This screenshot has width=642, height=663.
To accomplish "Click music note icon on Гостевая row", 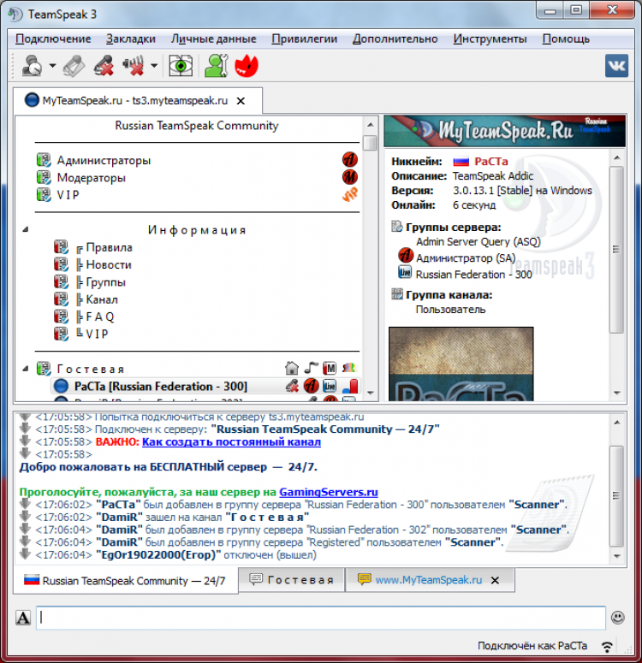I will click(x=311, y=368).
